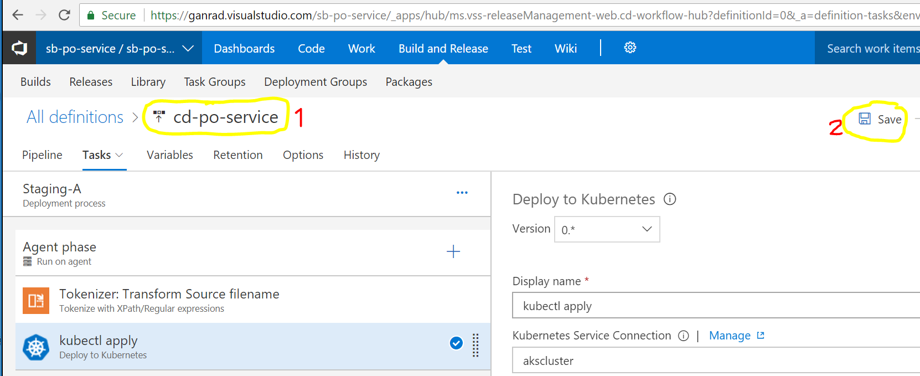Click the info icon next to Deploy to Kubernetes
The width and height of the screenshot is (920, 376).
(670, 199)
